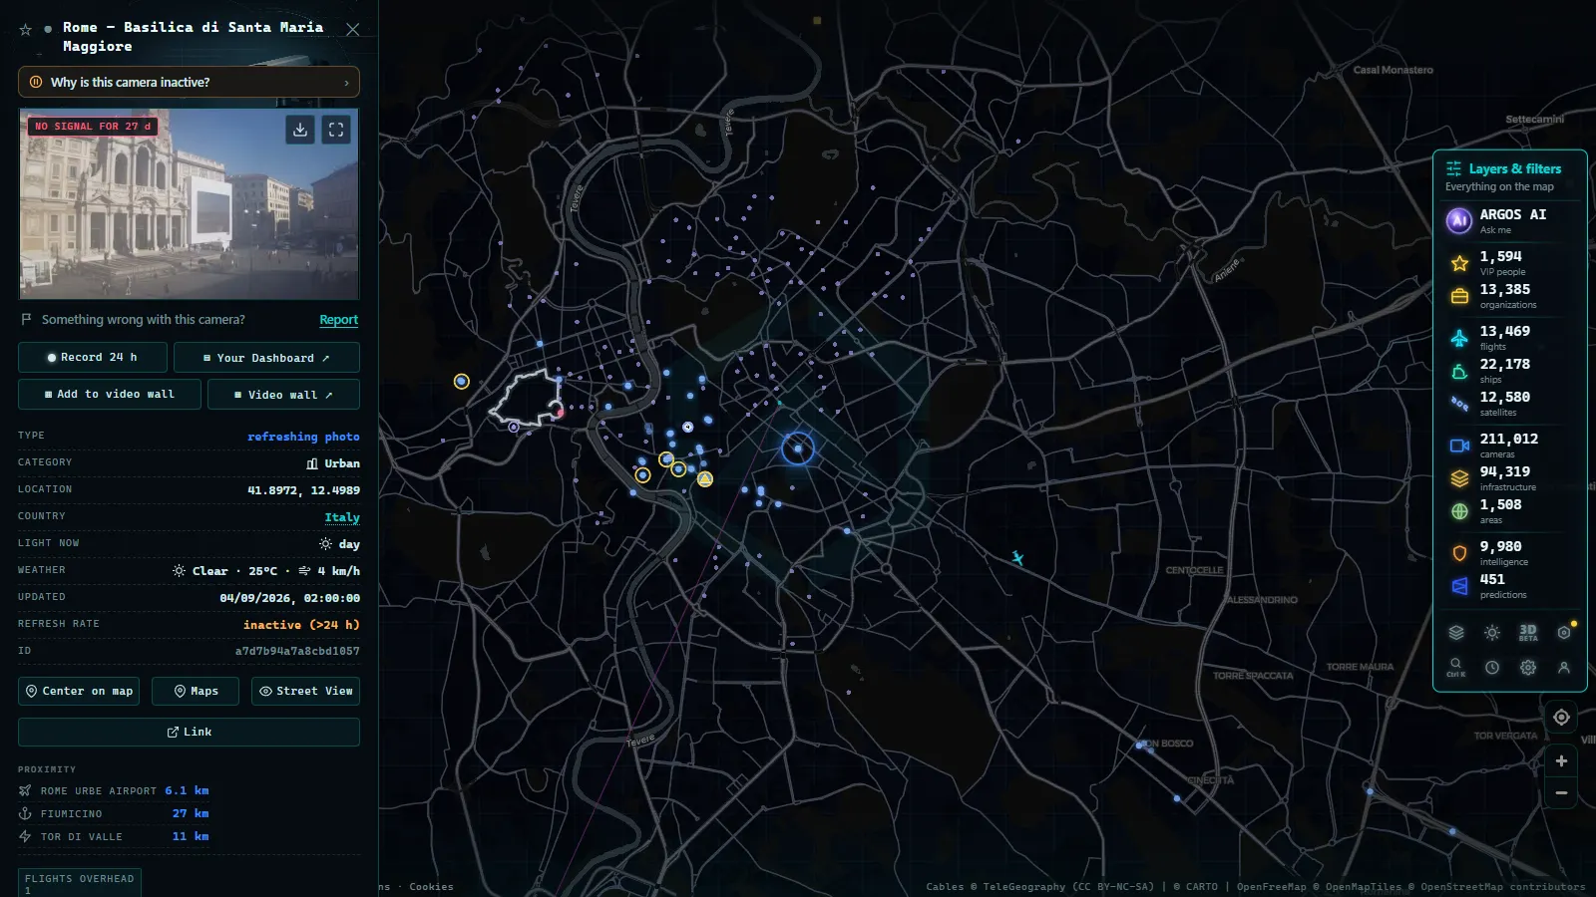Toggle intelligence layer shield icon
This screenshot has height=897, width=1596.
[1459, 553]
